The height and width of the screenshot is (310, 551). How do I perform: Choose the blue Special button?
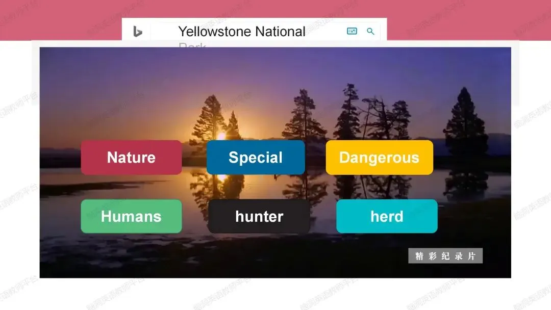tap(256, 157)
